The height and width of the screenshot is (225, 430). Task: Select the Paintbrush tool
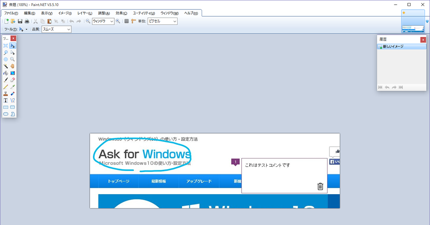(6, 80)
